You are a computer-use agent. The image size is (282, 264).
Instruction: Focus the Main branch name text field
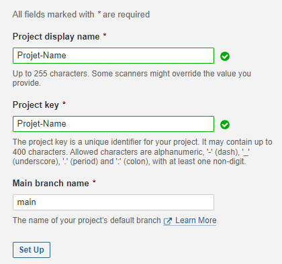(113, 202)
